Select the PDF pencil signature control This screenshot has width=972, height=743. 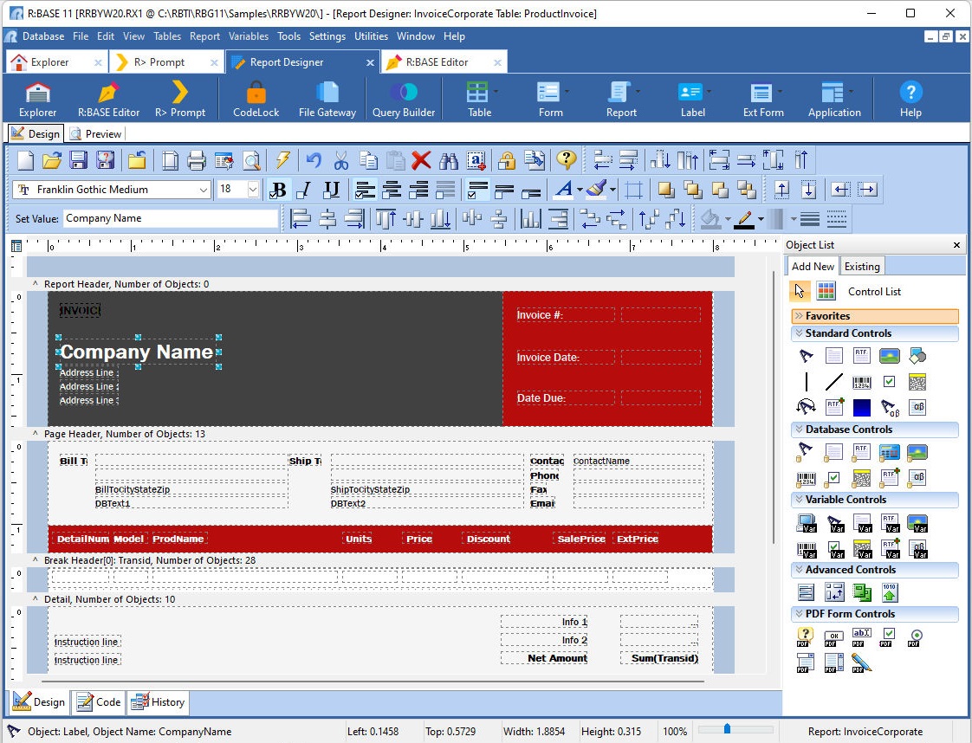862,663
